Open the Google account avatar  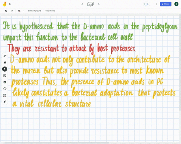[x=176, y=4]
